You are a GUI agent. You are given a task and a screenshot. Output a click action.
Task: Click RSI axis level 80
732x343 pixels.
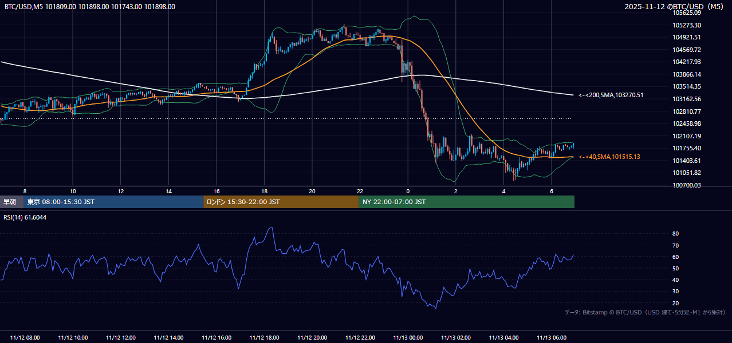click(675, 234)
